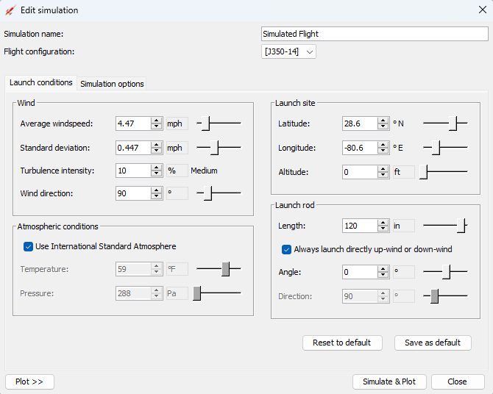Open the Flight configuration dropdown
493x394 pixels.
(x=288, y=51)
